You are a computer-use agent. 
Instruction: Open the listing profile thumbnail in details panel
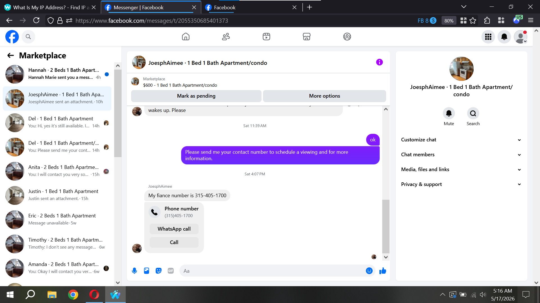[x=461, y=69]
